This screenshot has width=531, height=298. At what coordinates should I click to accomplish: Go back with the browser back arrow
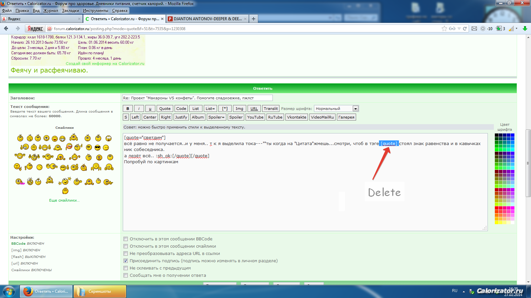[6, 28]
